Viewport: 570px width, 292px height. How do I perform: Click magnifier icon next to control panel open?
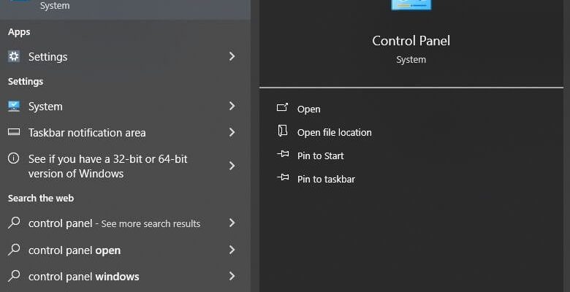14,250
